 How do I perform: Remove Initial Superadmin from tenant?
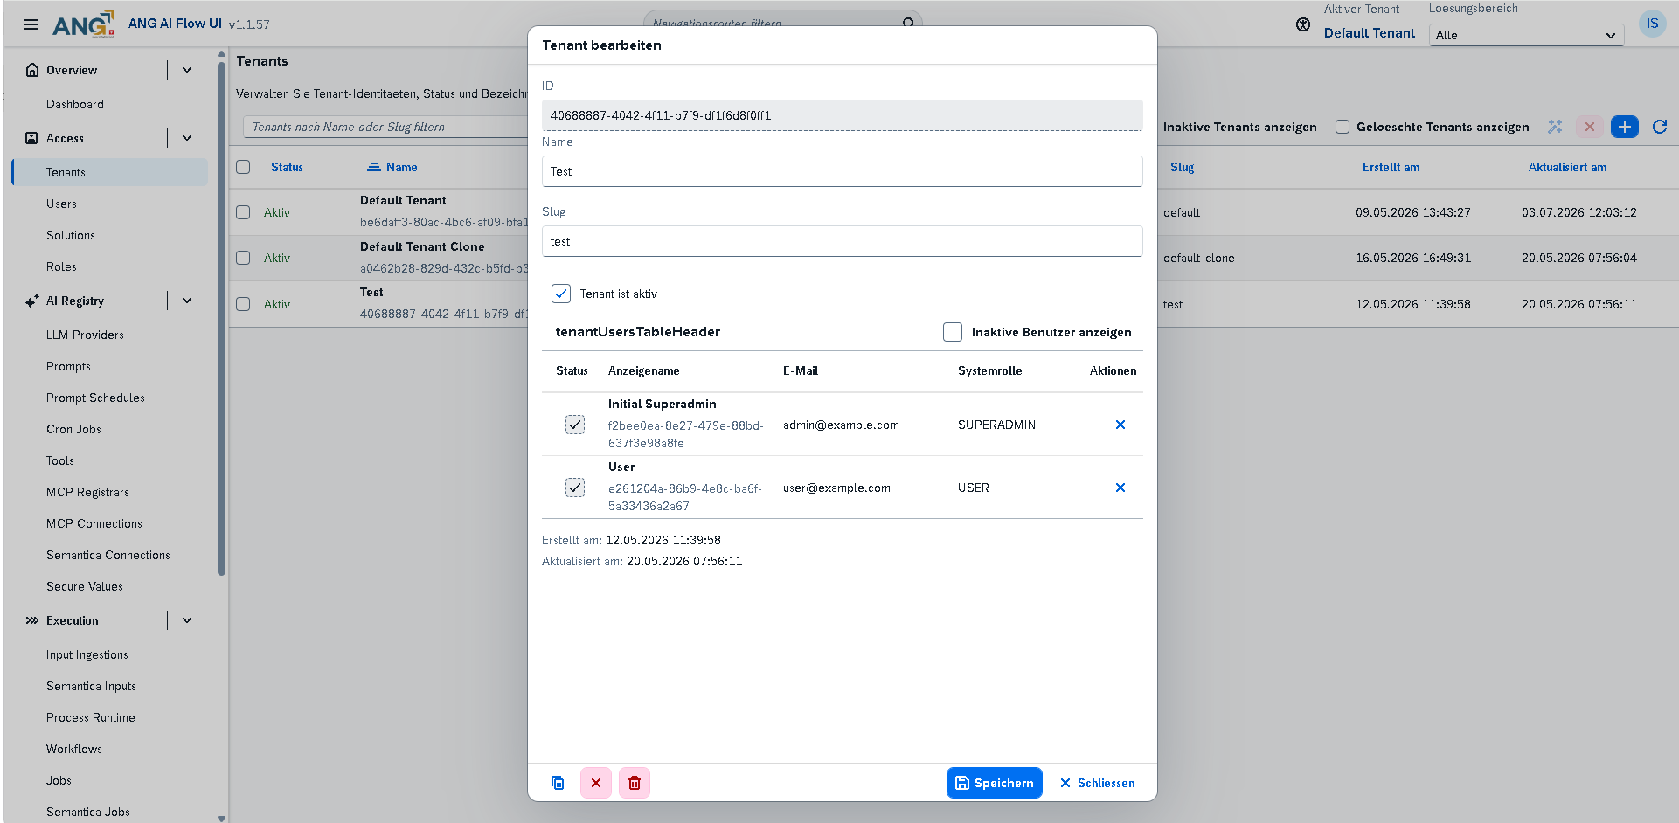tap(1120, 425)
